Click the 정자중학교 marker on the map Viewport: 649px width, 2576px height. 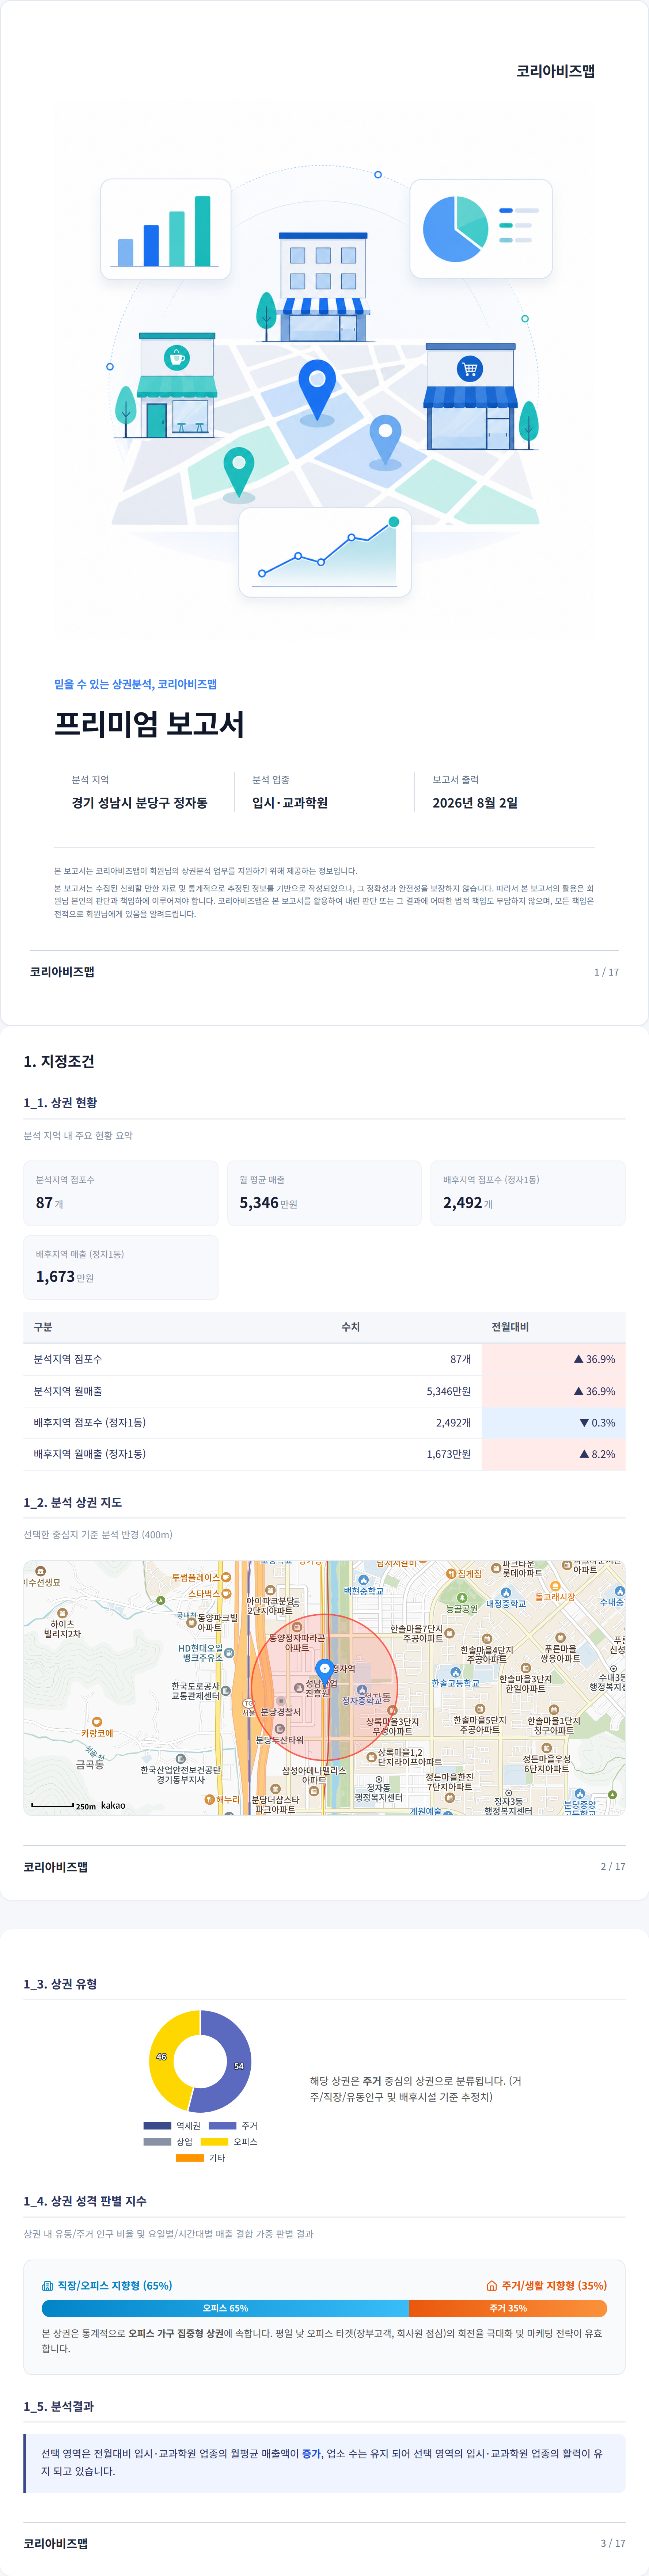pyautogui.click(x=362, y=1690)
